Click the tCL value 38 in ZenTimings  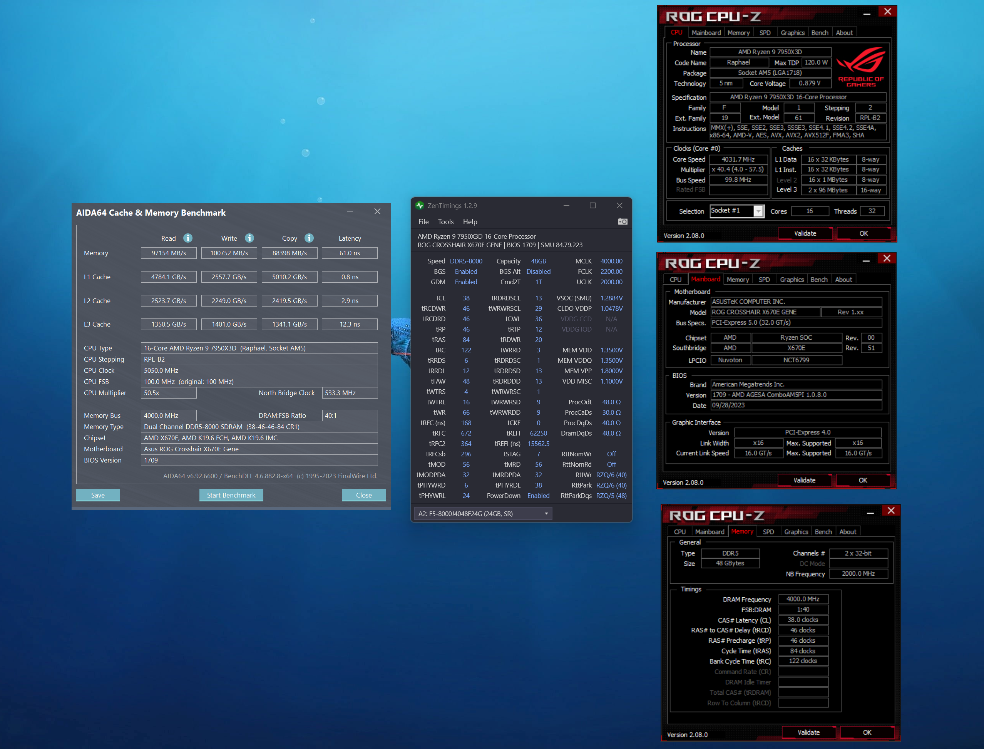click(x=466, y=298)
